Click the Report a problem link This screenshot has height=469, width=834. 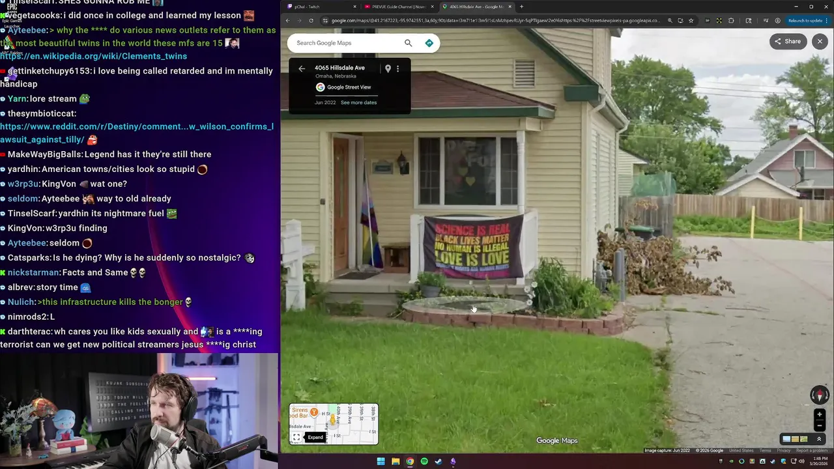tap(812, 451)
